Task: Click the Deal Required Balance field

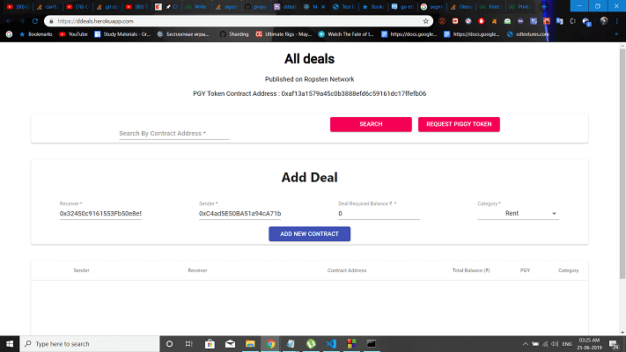Action: pyautogui.click(x=379, y=214)
